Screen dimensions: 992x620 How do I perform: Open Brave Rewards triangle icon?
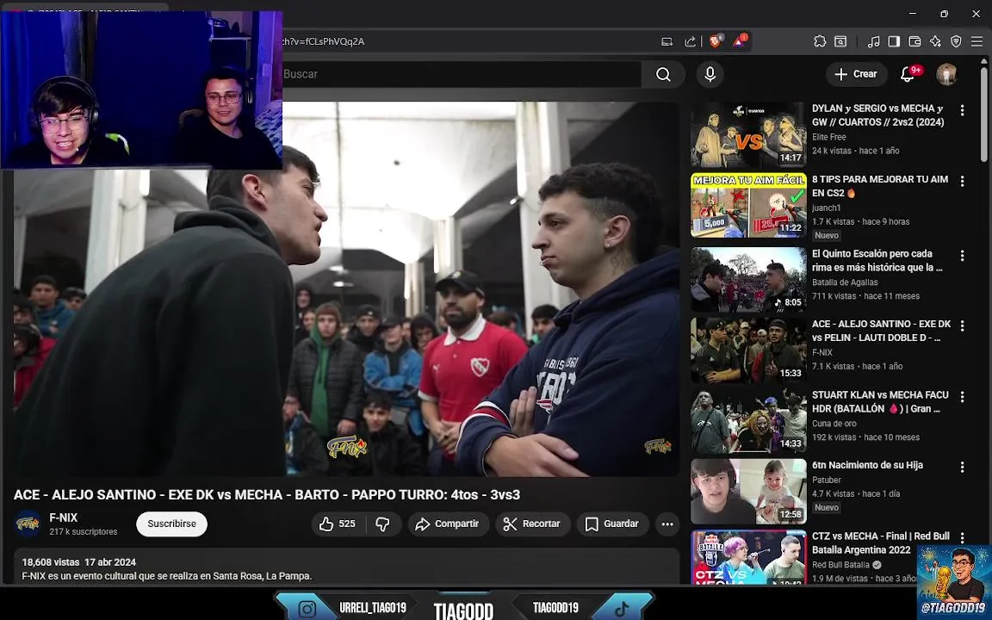coord(738,41)
